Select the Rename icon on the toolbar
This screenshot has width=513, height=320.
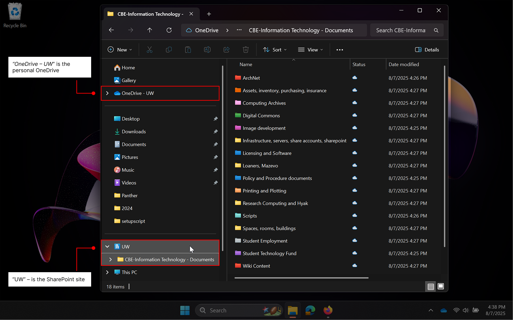click(x=207, y=49)
